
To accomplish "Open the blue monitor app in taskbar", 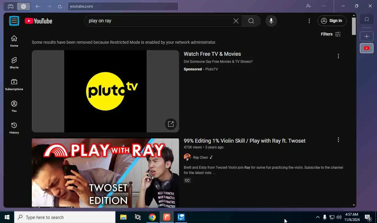I will click(181, 217).
